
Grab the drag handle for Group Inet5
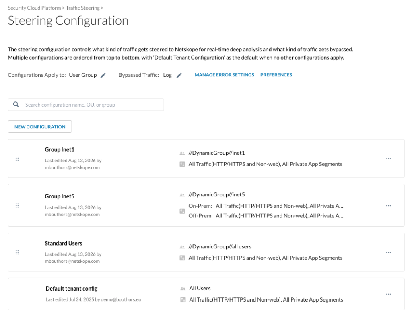[x=17, y=205]
